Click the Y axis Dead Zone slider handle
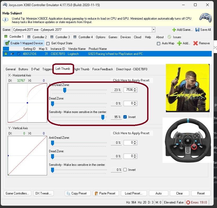Viewport: 217px width, 208px height. click(52, 157)
